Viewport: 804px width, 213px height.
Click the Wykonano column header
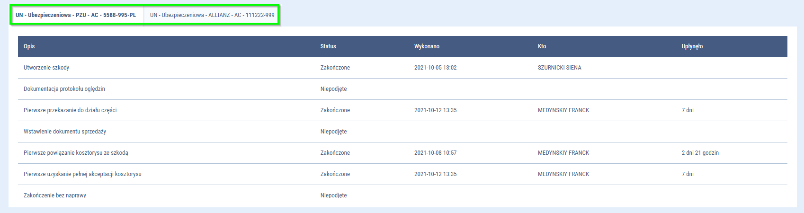[x=427, y=46]
